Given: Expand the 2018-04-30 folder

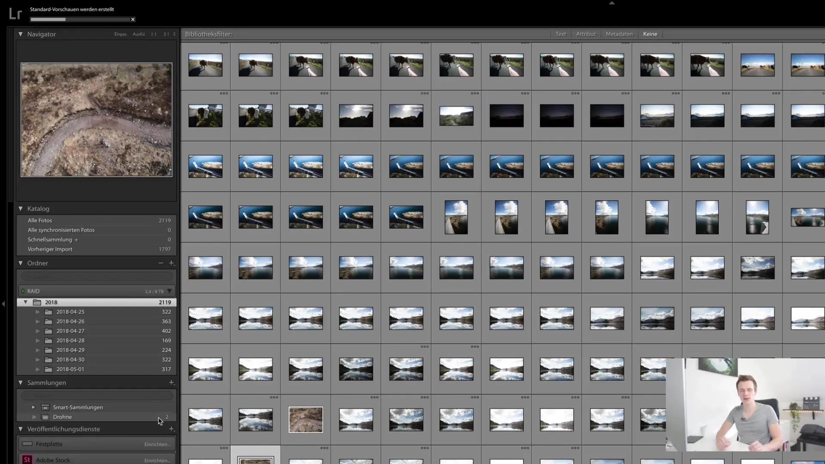Looking at the screenshot, I should (37, 359).
